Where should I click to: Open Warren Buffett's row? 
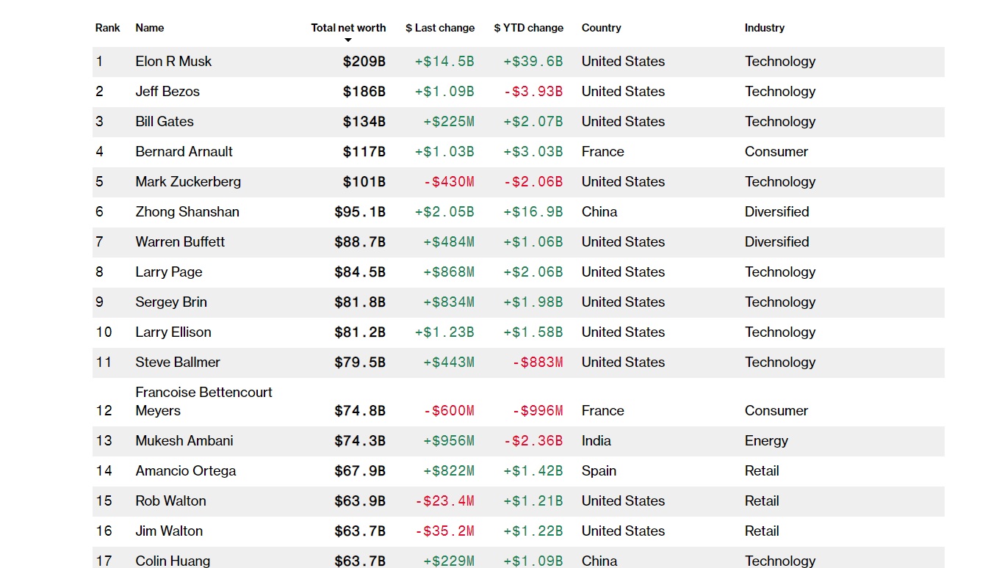(180, 242)
